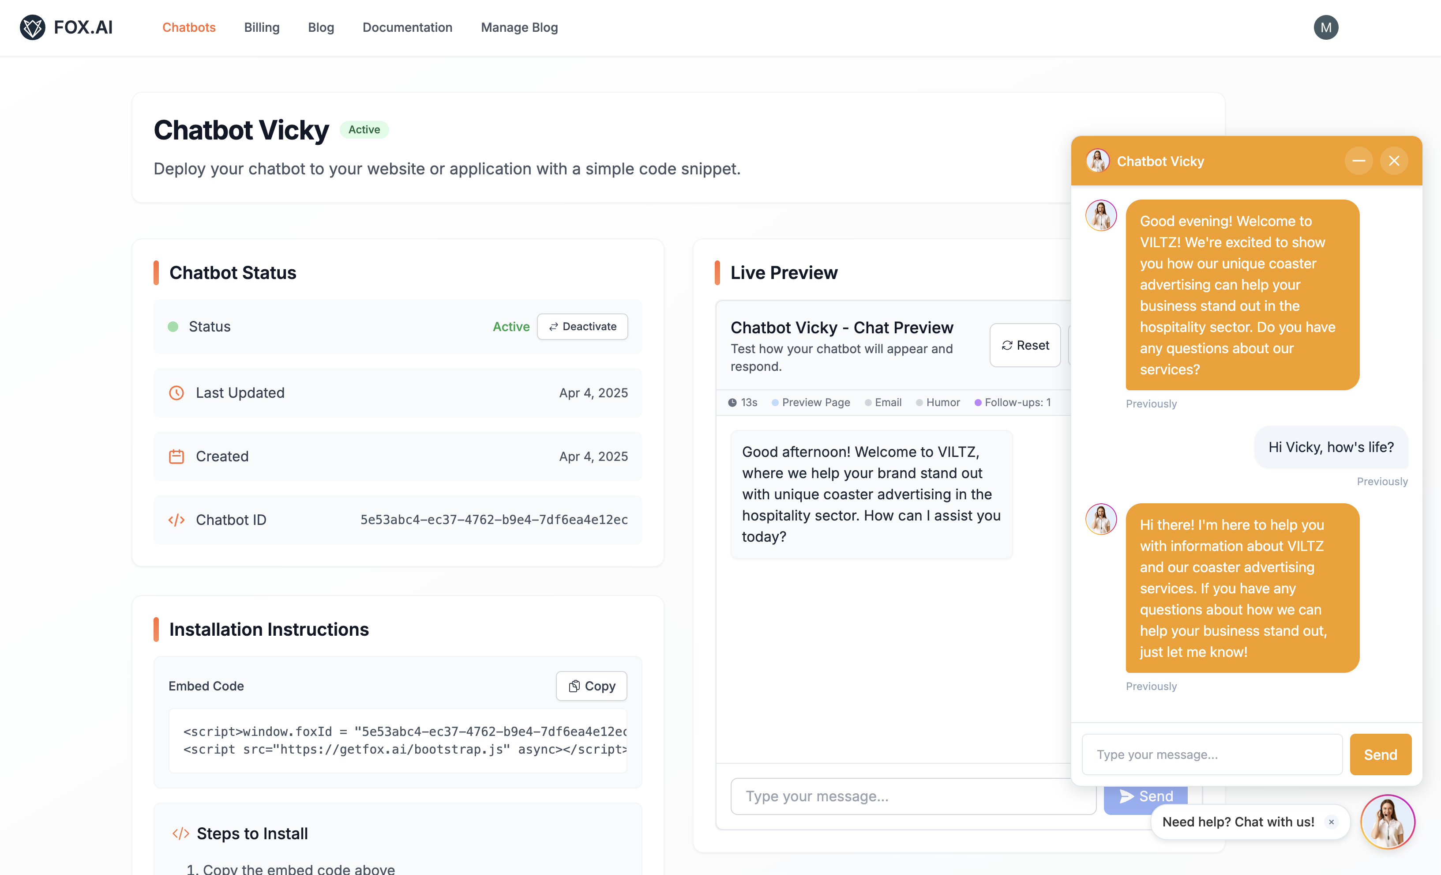Focus the widget message input field
1441x875 pixels.
point(1211,754)
